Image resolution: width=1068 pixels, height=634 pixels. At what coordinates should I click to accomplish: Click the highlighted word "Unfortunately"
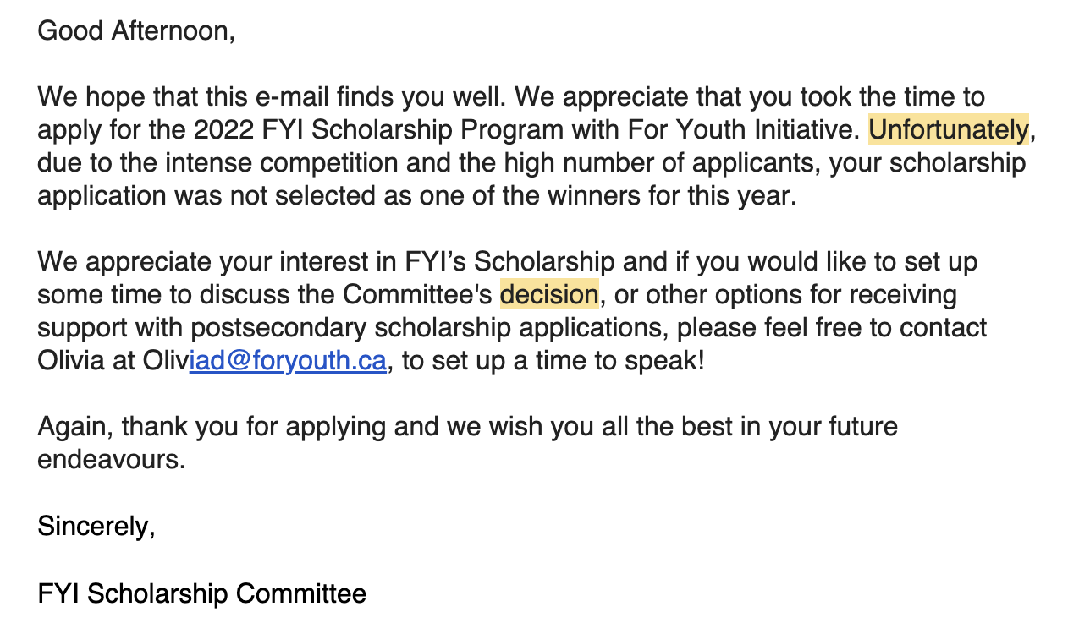coord(948,130)
